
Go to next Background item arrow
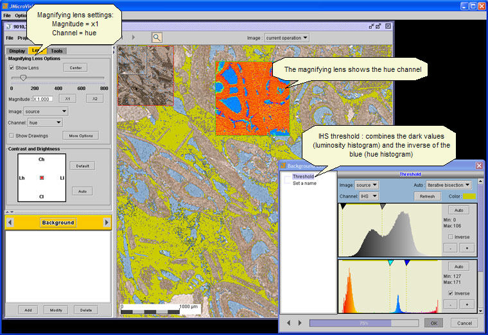[x=107, y=223]
